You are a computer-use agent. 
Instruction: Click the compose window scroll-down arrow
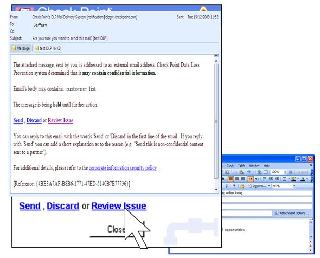311,237
